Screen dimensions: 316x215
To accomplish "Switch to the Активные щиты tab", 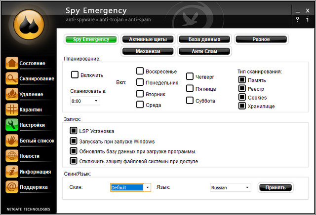I will coord(148,39).
